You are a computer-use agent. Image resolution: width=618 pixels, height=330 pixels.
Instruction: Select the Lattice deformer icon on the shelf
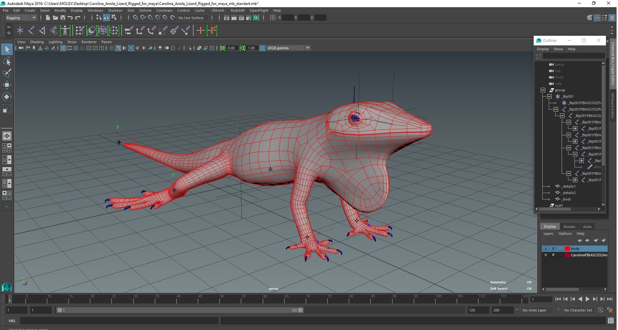point(102,31)
